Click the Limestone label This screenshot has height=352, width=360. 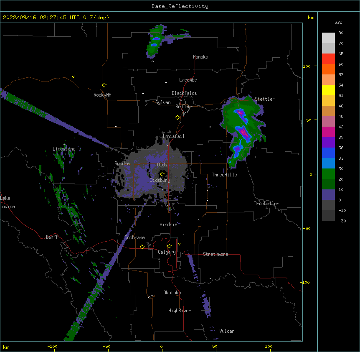64,149
